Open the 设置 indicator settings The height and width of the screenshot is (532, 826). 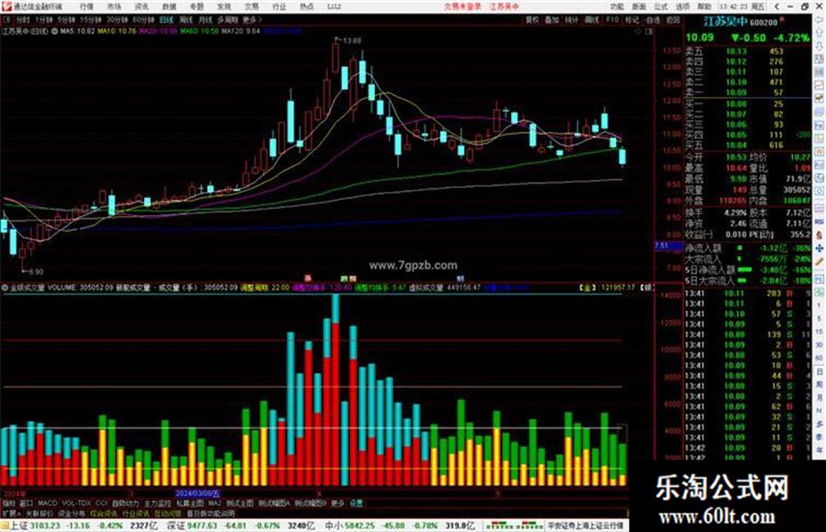tap(356, 503)
